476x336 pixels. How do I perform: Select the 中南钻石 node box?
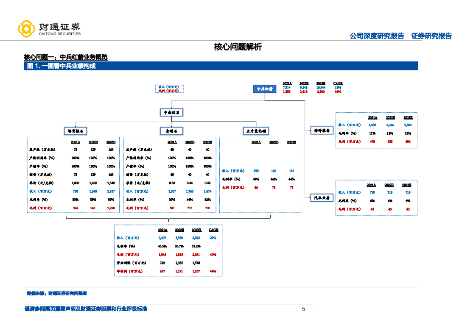coord(171,112)
